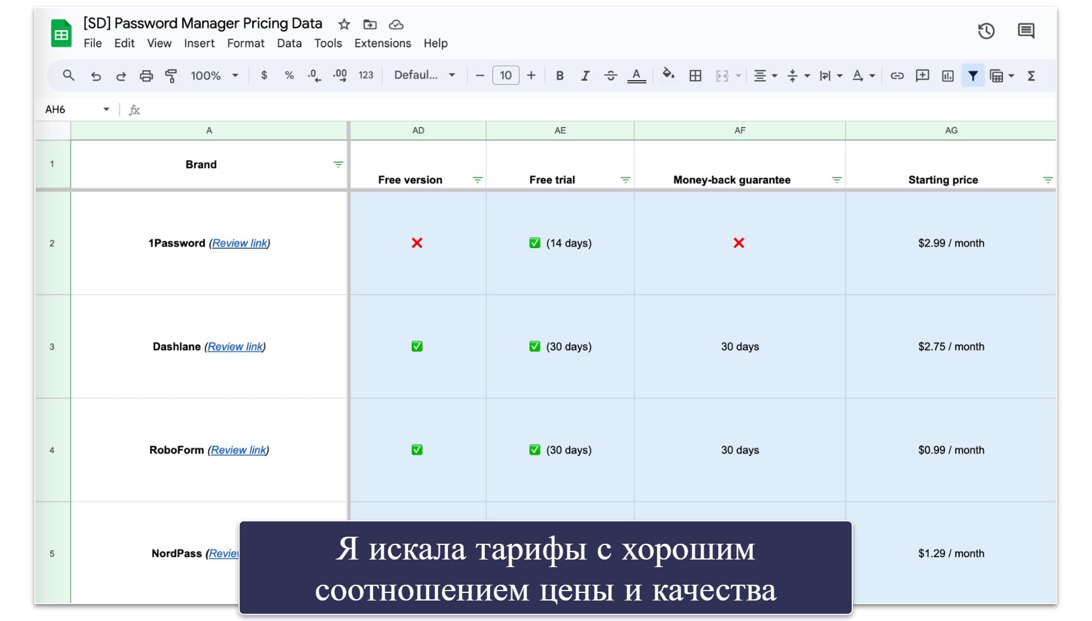The image size is (1092, 621).
Task: Open Starting price column filter
Action: 1048,180
